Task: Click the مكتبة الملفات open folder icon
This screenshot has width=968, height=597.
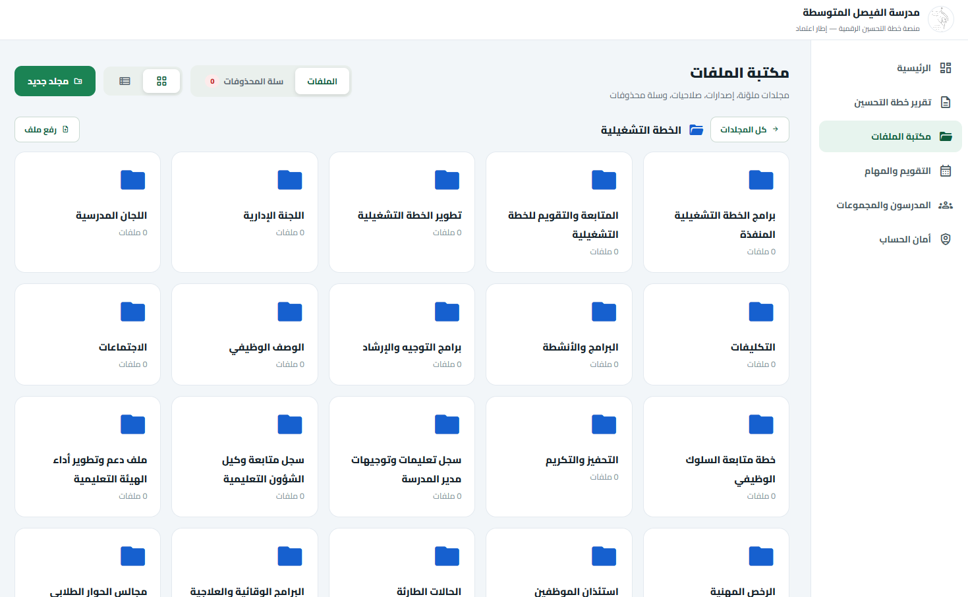Action: click(946, 136)
